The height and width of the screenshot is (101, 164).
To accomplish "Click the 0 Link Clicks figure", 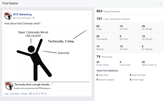I will tap(125, 64).
